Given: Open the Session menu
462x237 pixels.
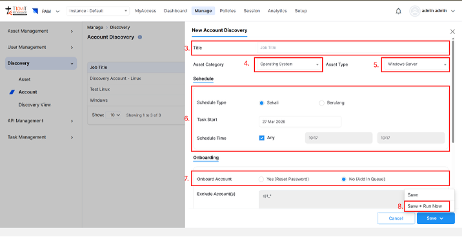Looking at the screenshot, I should click(x=252, y=11).
